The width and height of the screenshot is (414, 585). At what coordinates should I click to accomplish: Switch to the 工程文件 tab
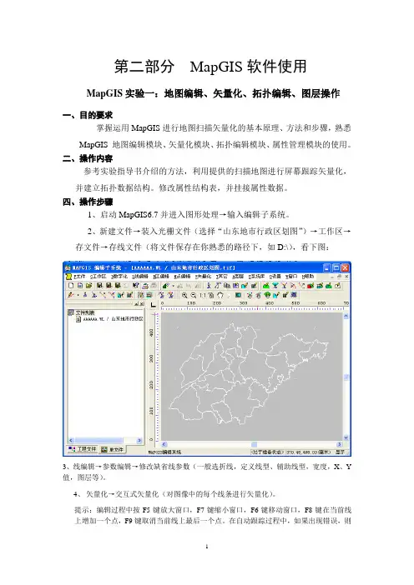point(83,449)
